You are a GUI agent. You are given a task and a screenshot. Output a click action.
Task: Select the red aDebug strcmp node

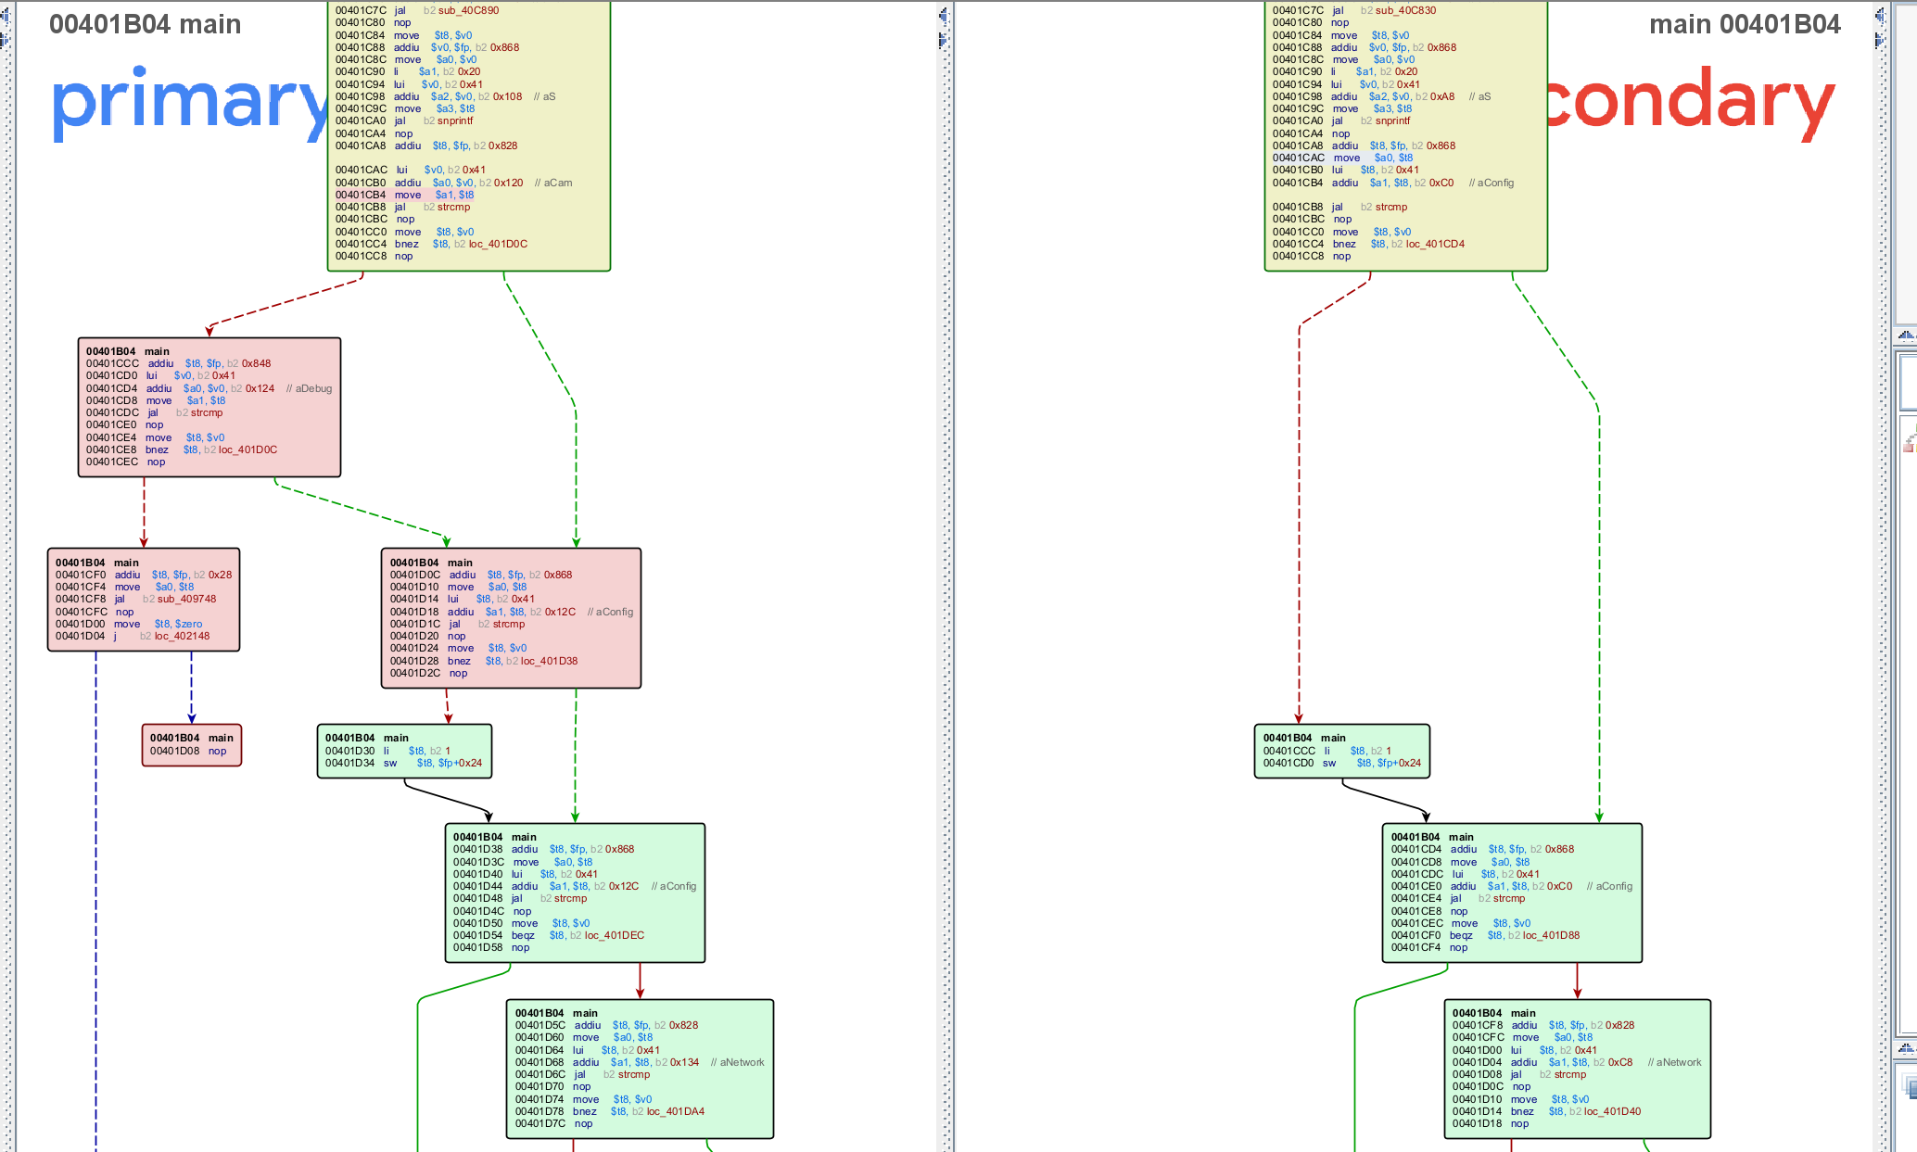tap(209, 407)
